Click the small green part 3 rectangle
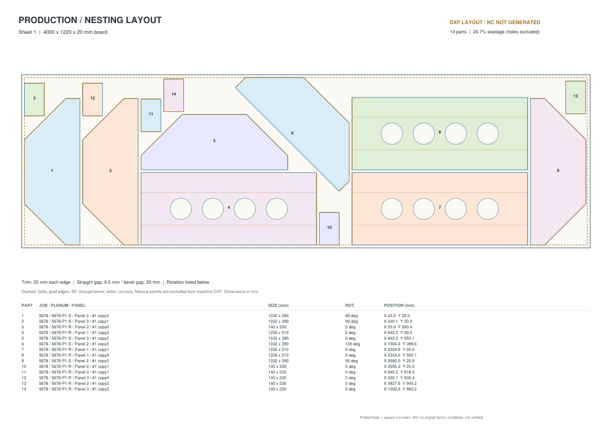The height and width of the screenshot is (432, 612). [x=34, y=100]
